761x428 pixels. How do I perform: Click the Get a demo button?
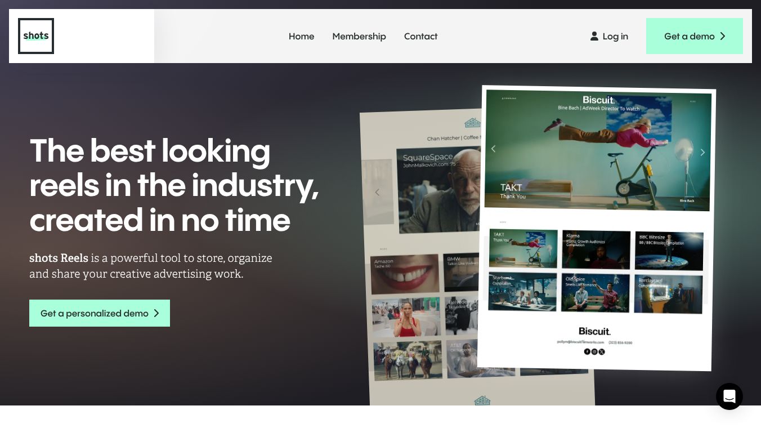tap(695, 36)
